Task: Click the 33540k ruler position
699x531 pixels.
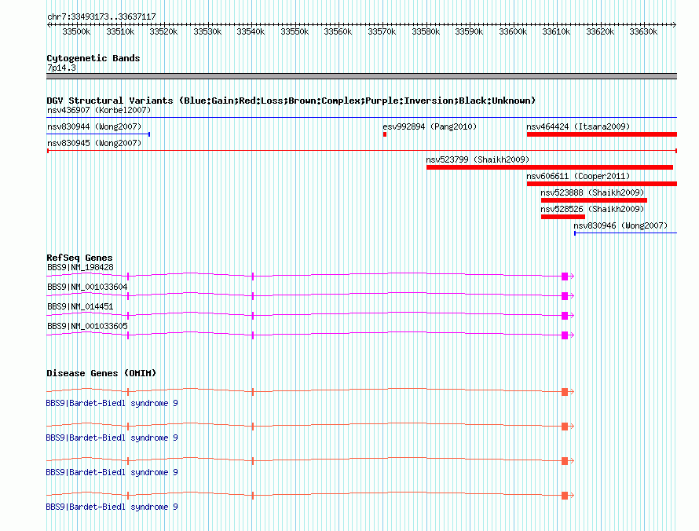Action: (251, 31)
